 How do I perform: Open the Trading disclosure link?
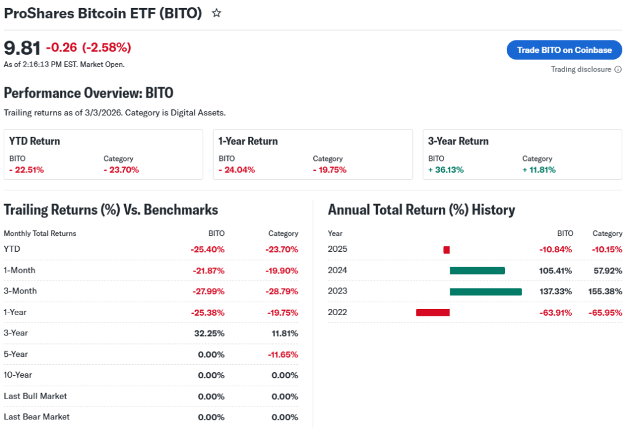[x=581, y=69]
